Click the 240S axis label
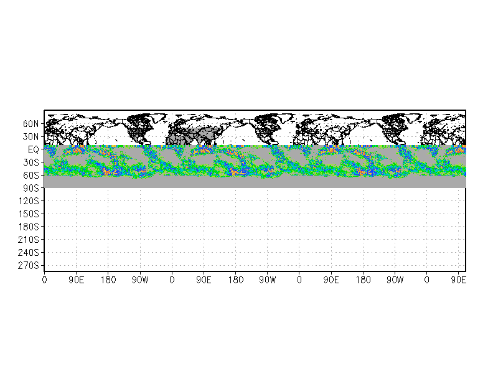This screenshot has width=488, height=381. 29,253
